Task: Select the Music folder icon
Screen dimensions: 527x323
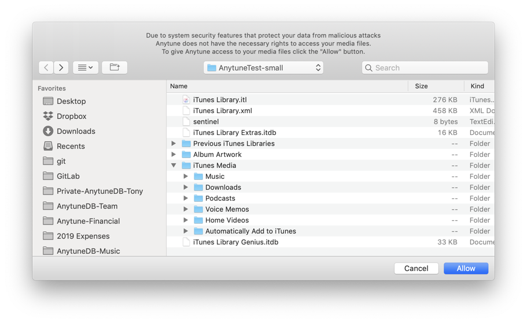Action: coord(198,176)
